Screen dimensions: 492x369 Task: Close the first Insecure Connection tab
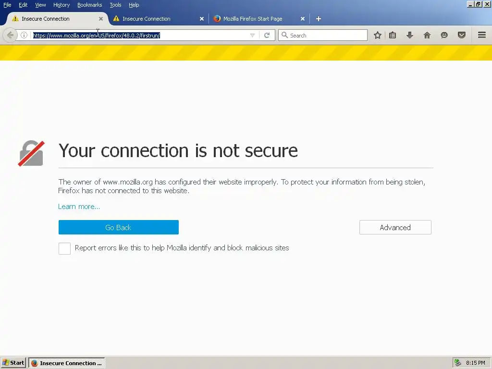pos(101,19)
